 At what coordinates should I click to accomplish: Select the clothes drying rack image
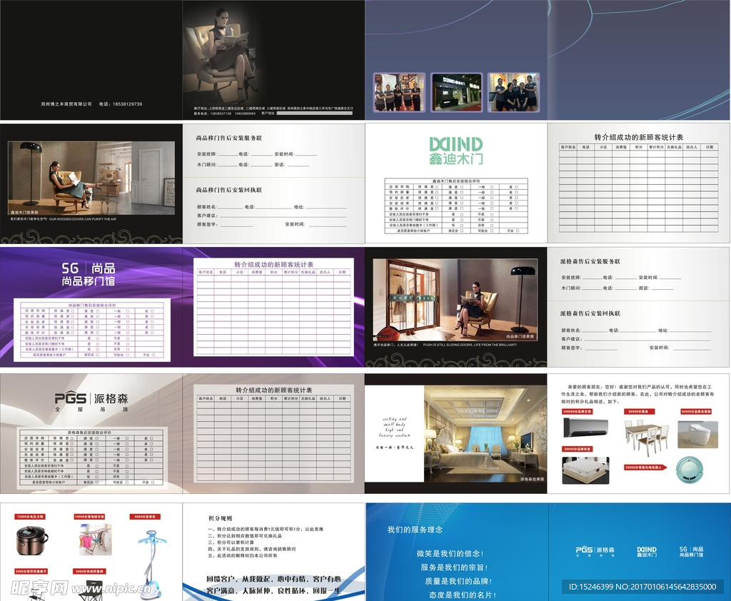tap(95, 540)
